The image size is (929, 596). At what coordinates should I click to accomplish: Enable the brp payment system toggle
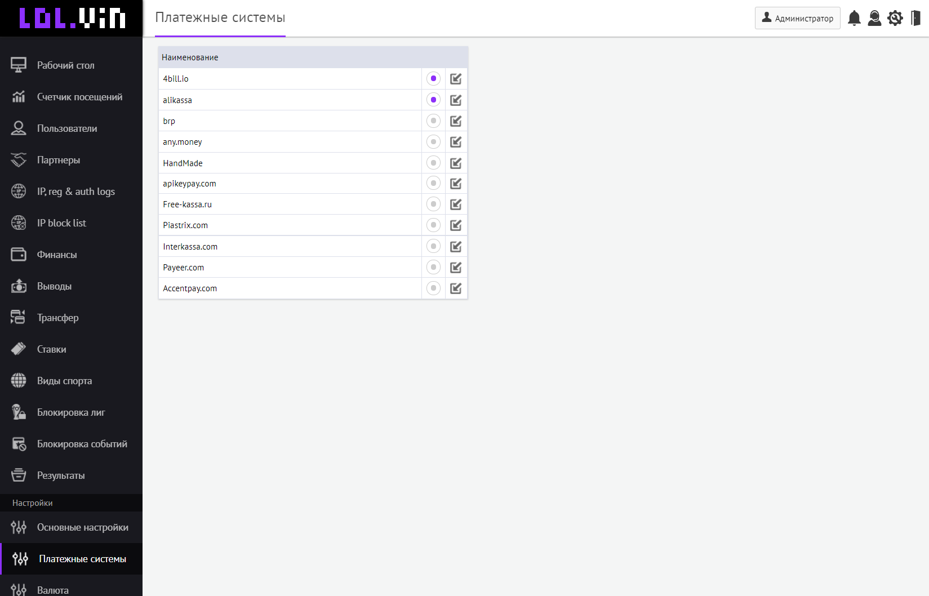click(x=433, y=121)
